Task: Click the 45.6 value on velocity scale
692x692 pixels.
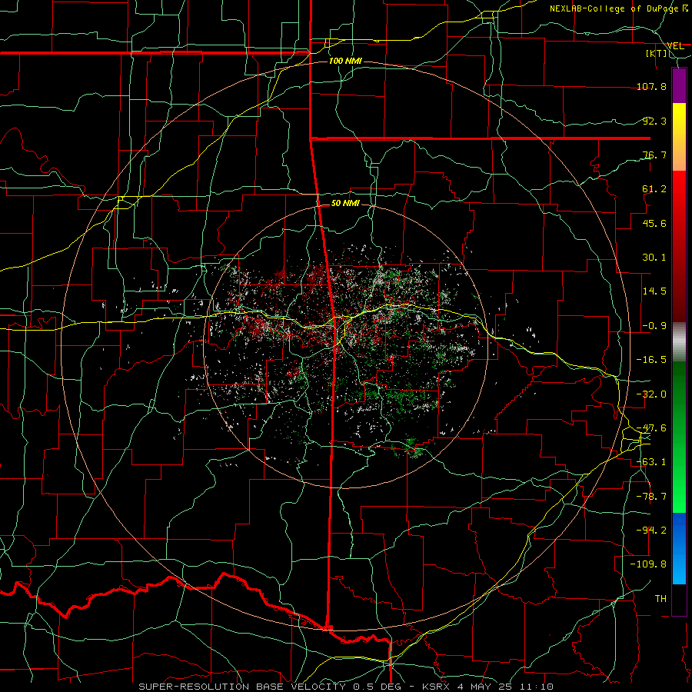Action: tap(654, 223)
